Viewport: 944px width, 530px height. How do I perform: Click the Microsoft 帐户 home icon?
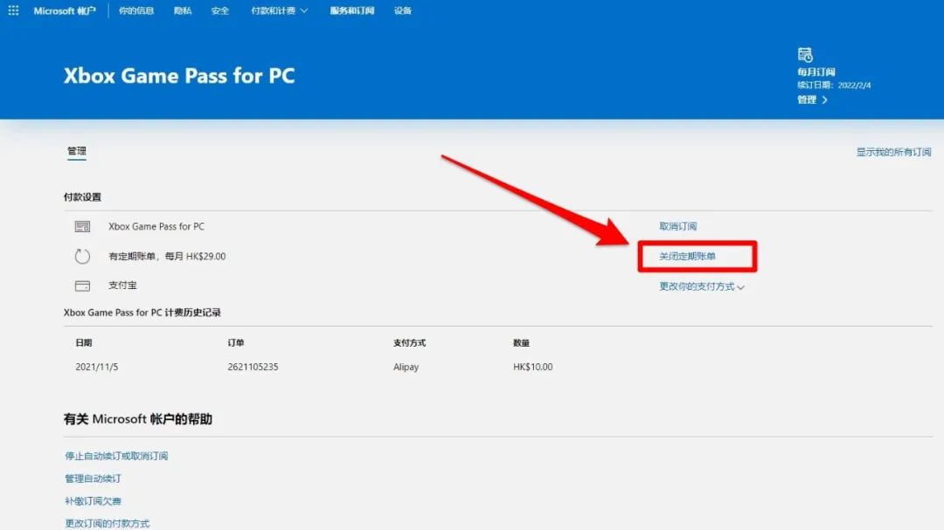[64, 10]
